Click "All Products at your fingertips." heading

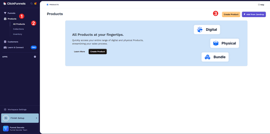[x=98, y=35]
